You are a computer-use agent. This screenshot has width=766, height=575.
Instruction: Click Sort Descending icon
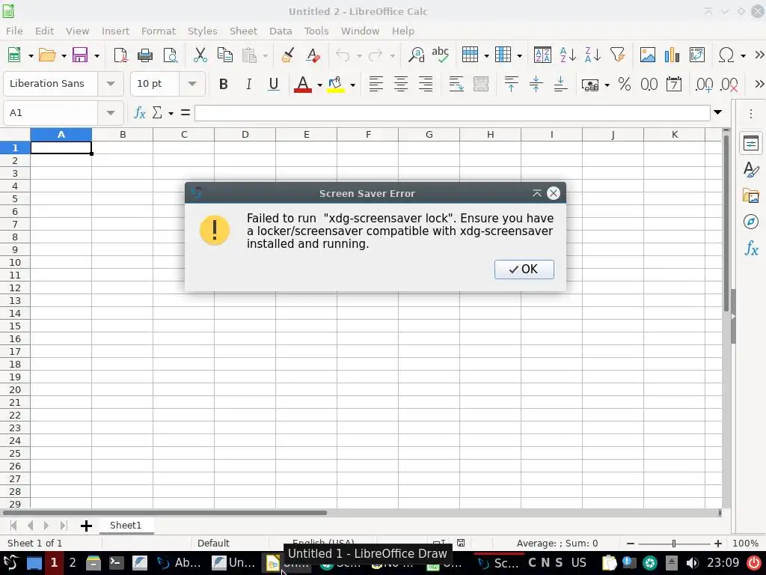click(x=592, y=55)
